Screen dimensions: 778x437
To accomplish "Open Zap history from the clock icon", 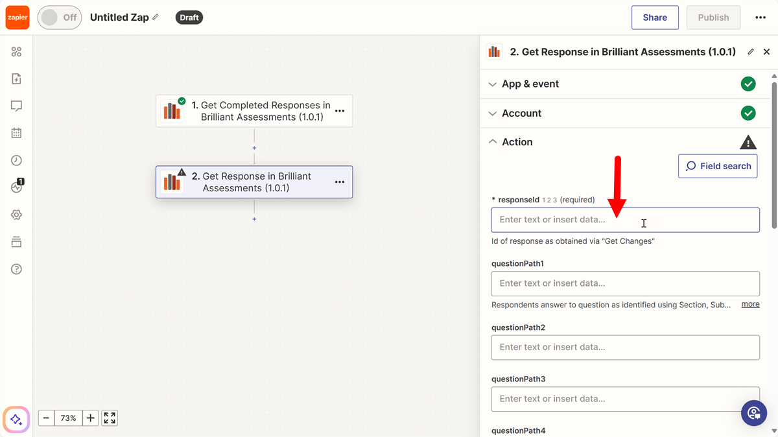I will click(x=16, y=160).
